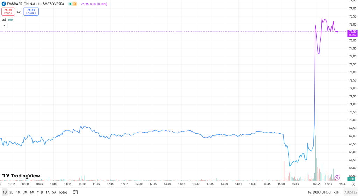Click the red VENDA 75,55 sell button
The image size is (358, 196).
[x=8, y=12]
